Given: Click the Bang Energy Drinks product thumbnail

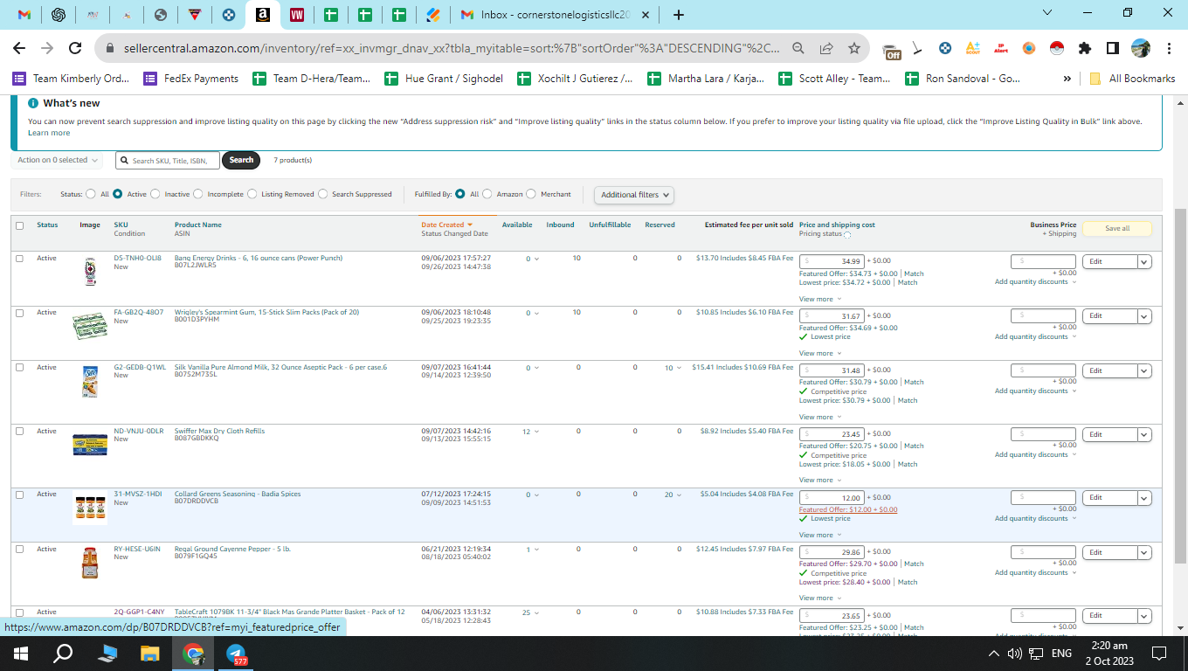Looking at the screenshot, I should coord(89,272).
